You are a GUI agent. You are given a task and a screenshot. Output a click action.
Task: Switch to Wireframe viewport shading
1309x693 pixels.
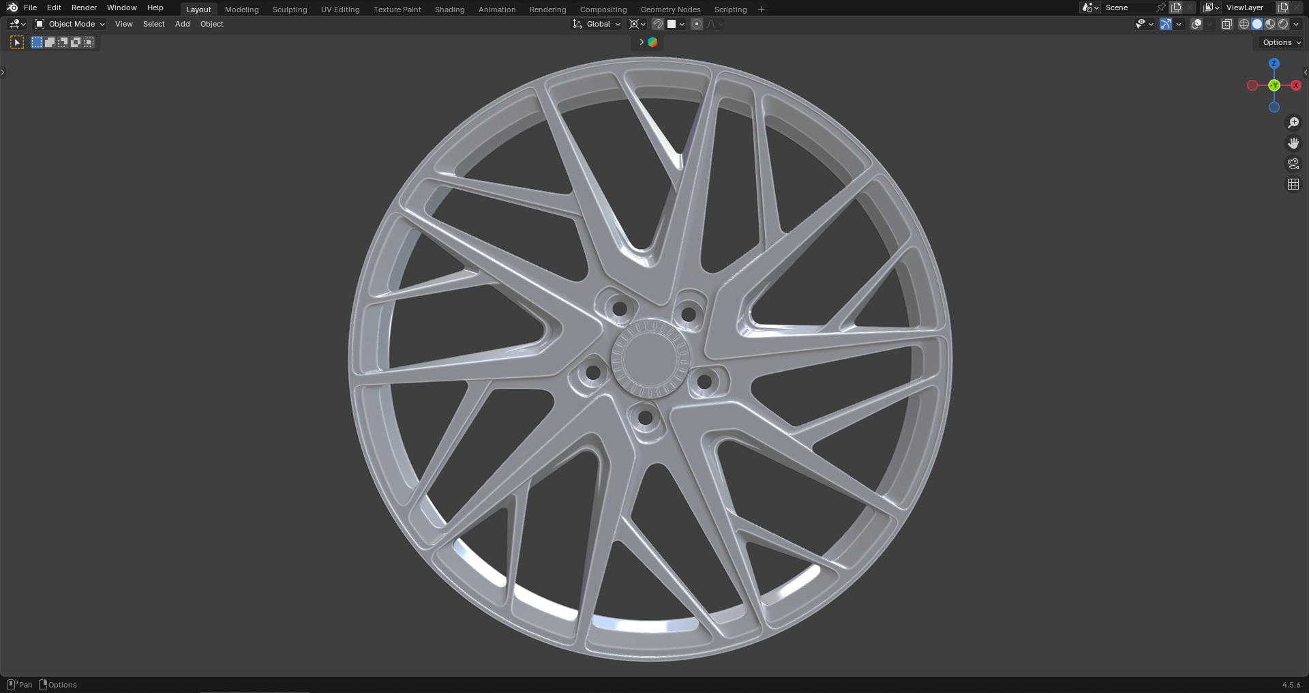[1244, 24]
